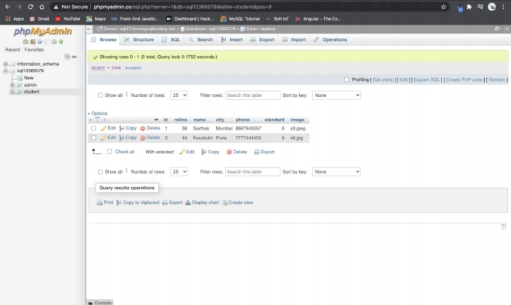
Task: Click the Edit inline link
Action: (383, 80)
